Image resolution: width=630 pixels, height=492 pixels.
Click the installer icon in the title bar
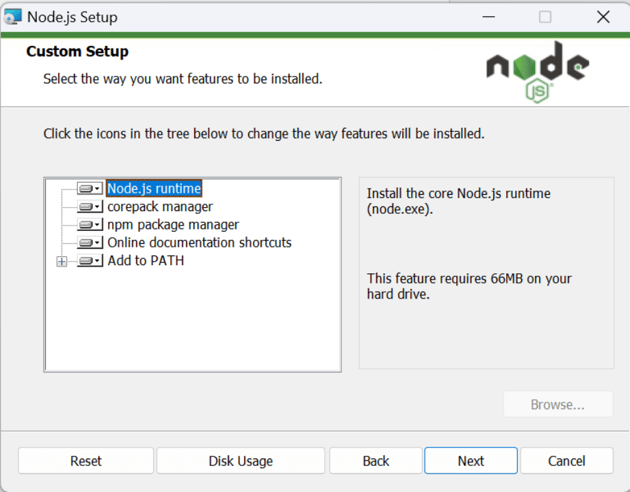[12, 15]
